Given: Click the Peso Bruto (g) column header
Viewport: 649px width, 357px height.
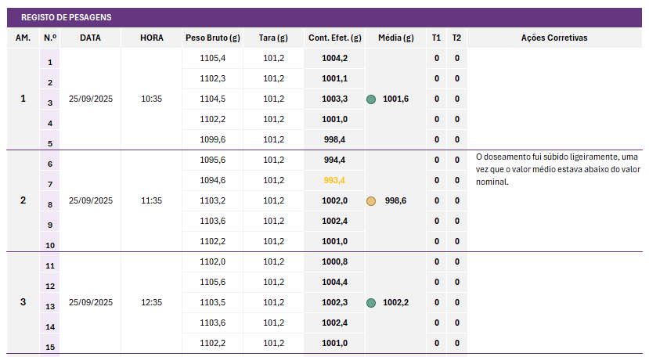Looking at the screenshot, I should 212,38.
